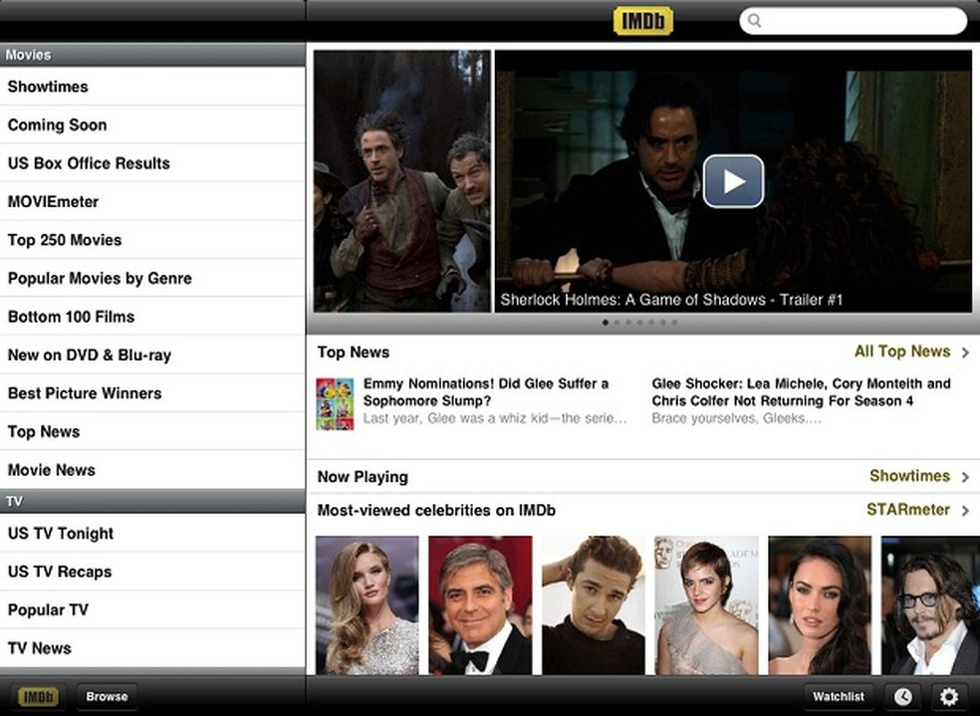Select MOVIEmeter
Image resolution: width=980 pixels, height=716 pixels.
[x=152, y=202]
